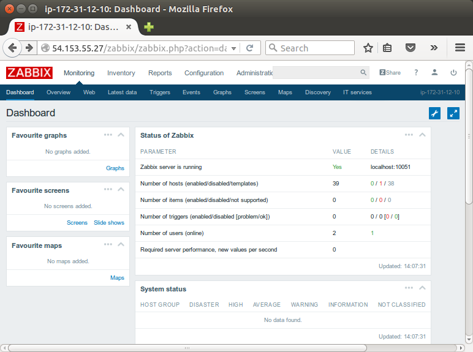Open the Reports menu
This screenshot has width=473, height=352.
[160, 73]
